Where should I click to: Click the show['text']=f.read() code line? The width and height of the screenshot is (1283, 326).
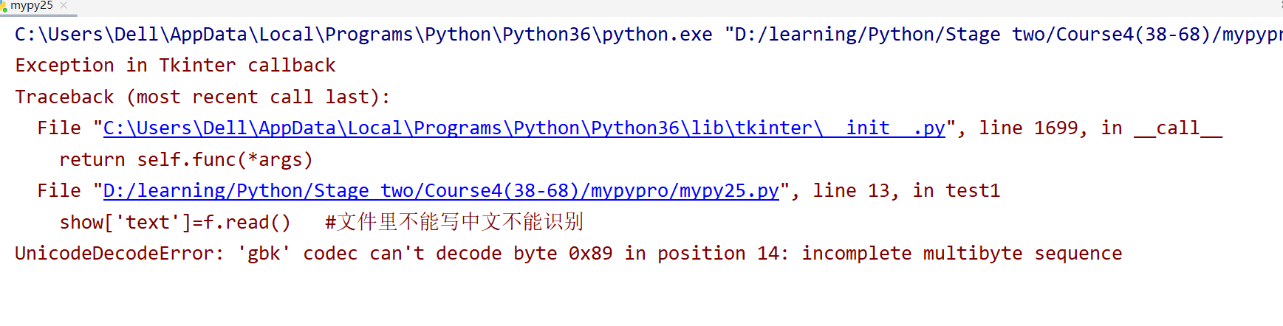(x=175, y=223)
